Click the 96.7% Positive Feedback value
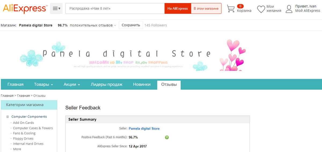Screen dimensions: 322x152 pyautogui.click(x=133, y=137)
